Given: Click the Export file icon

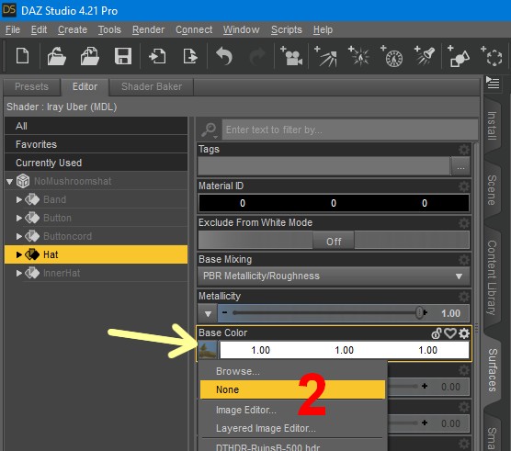Looking at the screenshot, I should (190, 56).
